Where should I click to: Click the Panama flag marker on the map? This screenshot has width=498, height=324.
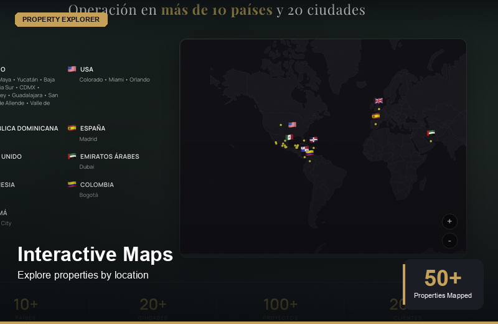[x=304, y=149]
